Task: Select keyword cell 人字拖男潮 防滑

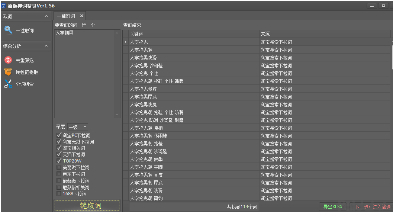Action: point(194,190)
